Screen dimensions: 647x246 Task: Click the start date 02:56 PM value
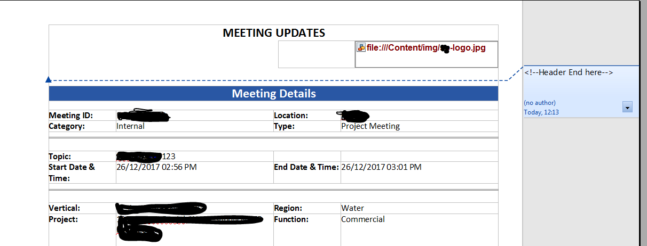[x=156, y=167]
